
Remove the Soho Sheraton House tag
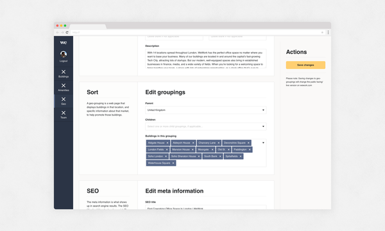pos(199,157)
